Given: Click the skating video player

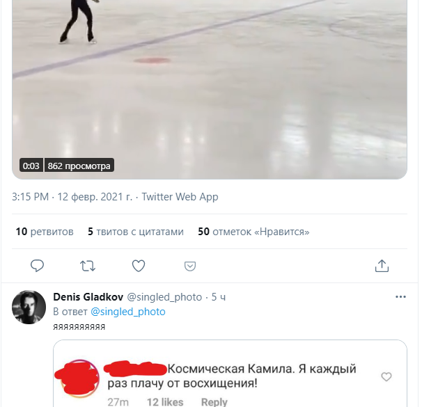Looking at the screenshot, I should [x=209, y=83].
